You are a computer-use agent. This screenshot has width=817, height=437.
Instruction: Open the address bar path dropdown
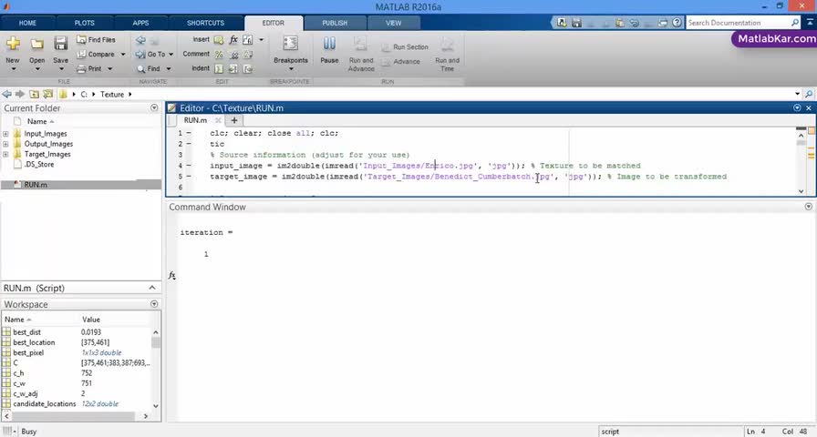pos(797,94)
